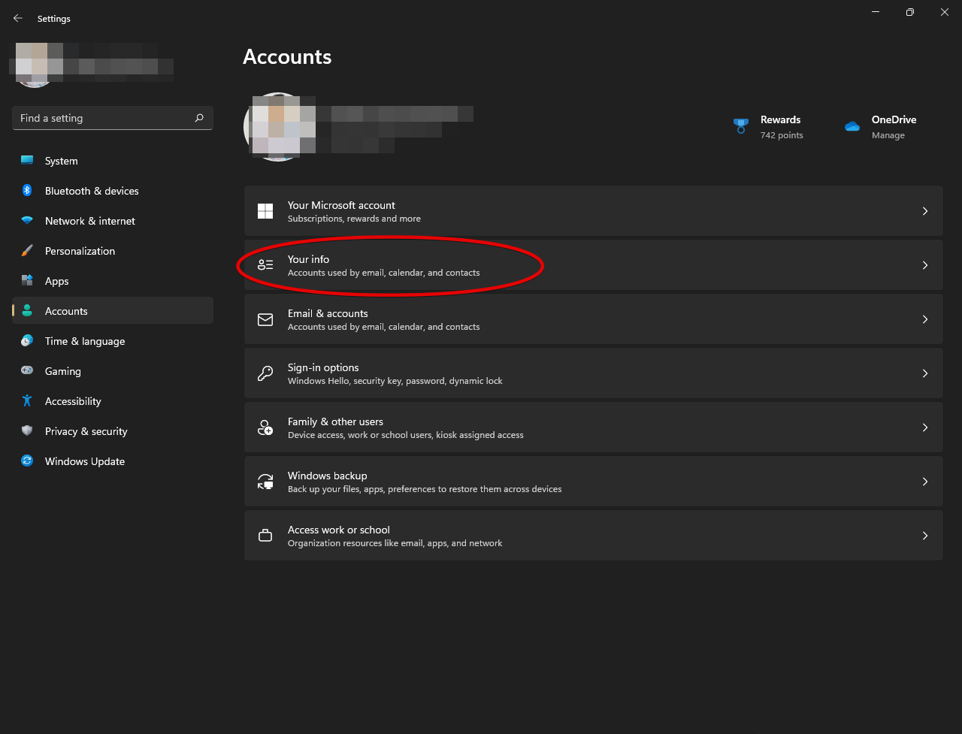Click the profile picture beside Accounts heading

coord(277,127)
